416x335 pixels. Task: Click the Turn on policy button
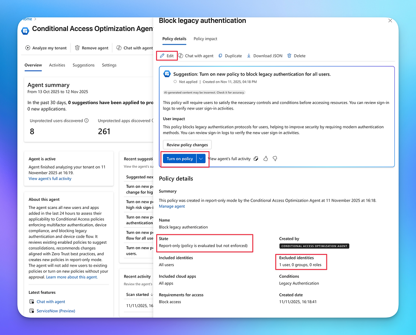click(x=180, y=159)
